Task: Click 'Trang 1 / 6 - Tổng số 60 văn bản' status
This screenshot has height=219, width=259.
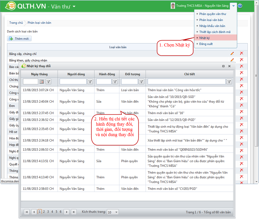Action: point(208,212)
